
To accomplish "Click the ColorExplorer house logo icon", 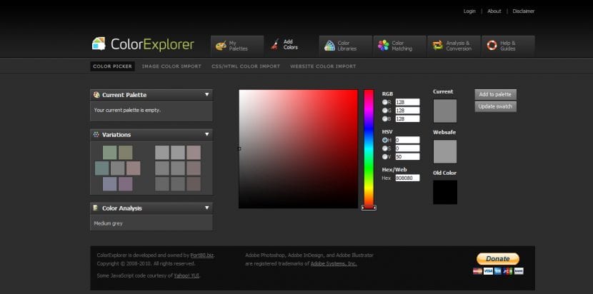I will pyautogui.click(x=99, y=44).
